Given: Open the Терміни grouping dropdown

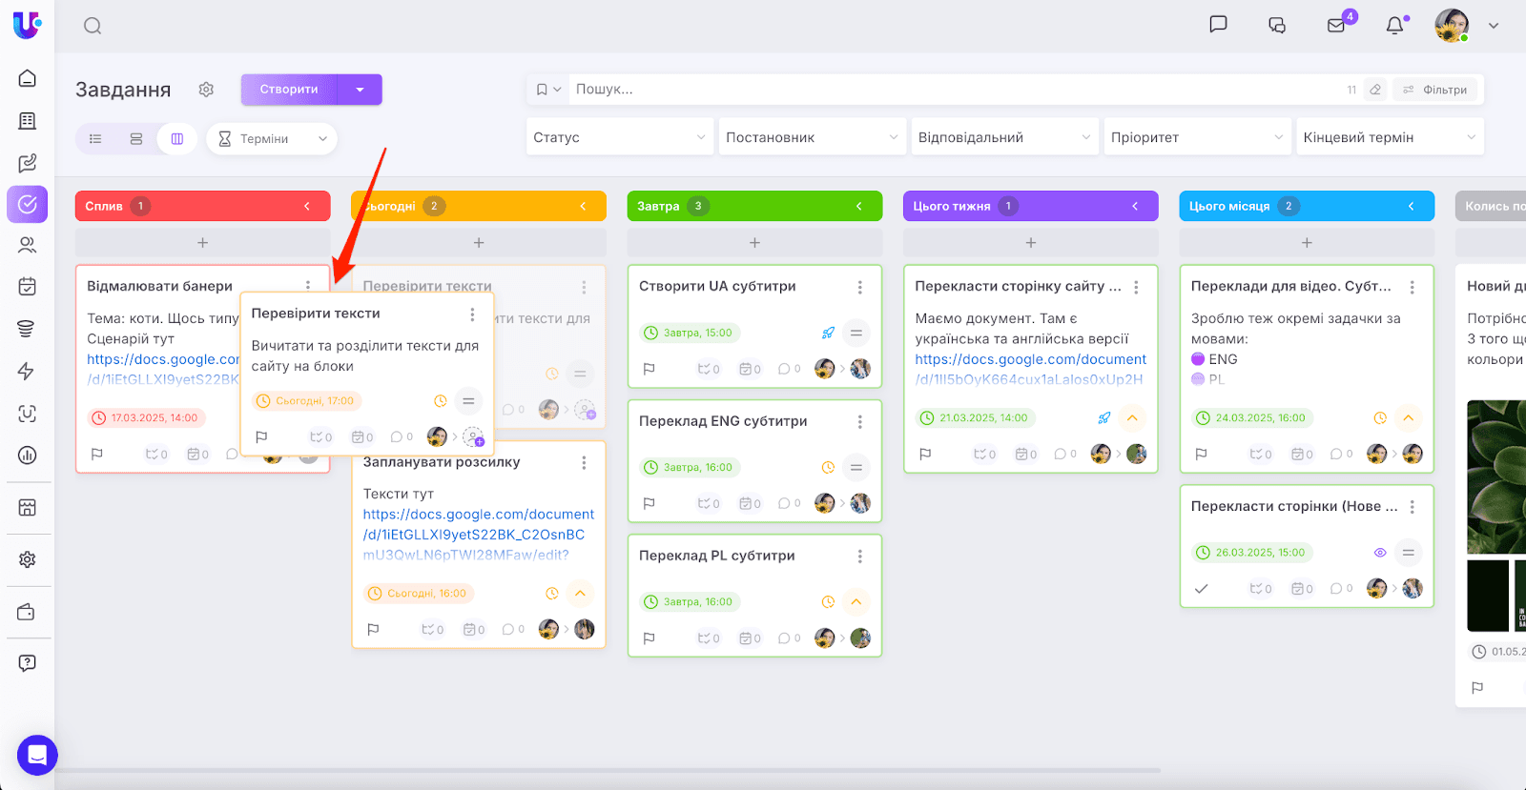Looking at the screenshot, I should click(x=272, y=139).
